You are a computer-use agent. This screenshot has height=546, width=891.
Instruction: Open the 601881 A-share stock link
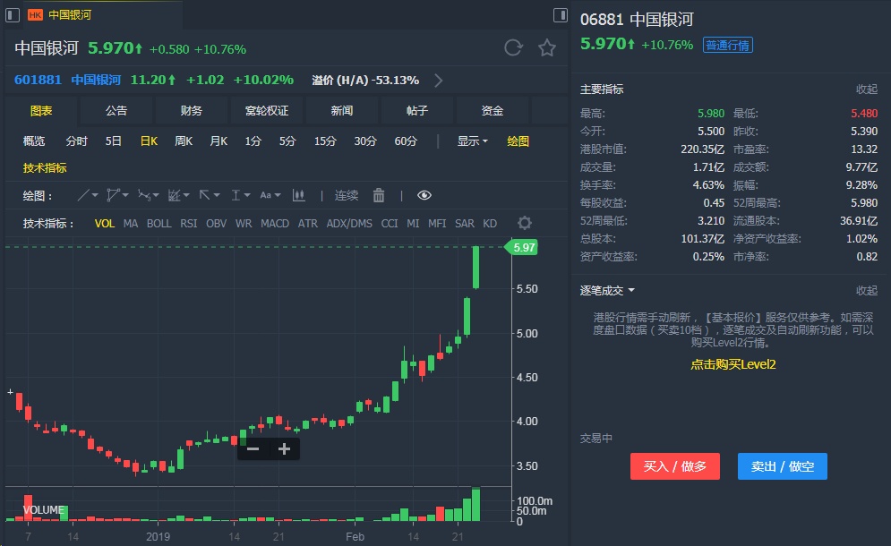point(38,81)
